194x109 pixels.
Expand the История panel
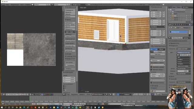69,54
